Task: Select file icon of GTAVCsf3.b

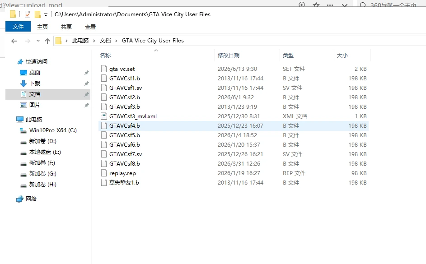Action: 104,107
